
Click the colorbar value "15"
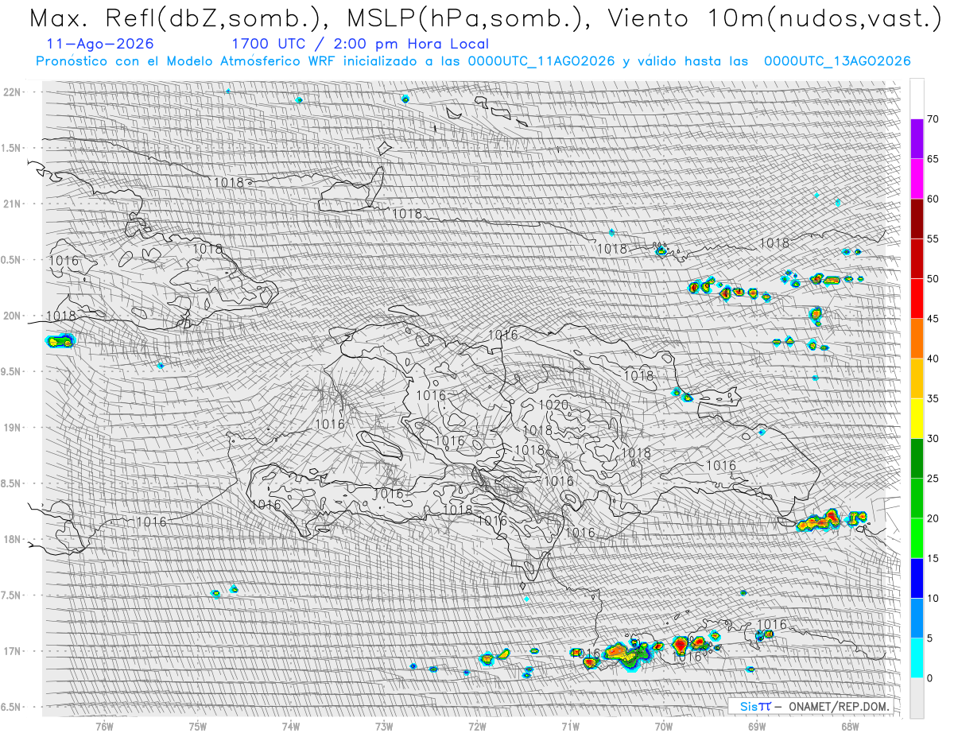pyautogui.click(x=933, y=558)
